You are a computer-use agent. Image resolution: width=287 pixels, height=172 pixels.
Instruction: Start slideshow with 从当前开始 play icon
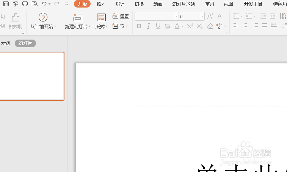[x=43, y=17]
